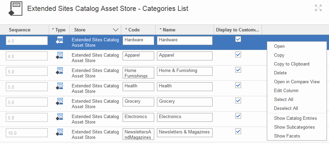
Task: Click the Health row category type icon
Action: click(59, 86)
